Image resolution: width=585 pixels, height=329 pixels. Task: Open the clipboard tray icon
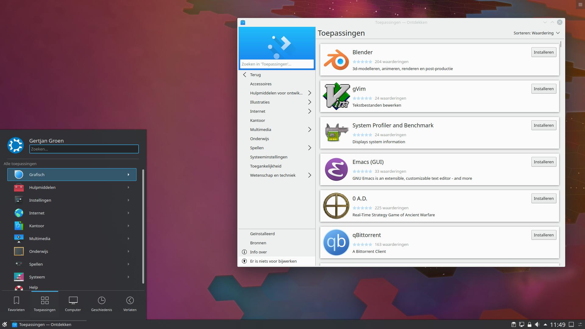click(513, 325)
